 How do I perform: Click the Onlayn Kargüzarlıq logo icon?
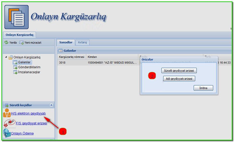pos(16,17)
